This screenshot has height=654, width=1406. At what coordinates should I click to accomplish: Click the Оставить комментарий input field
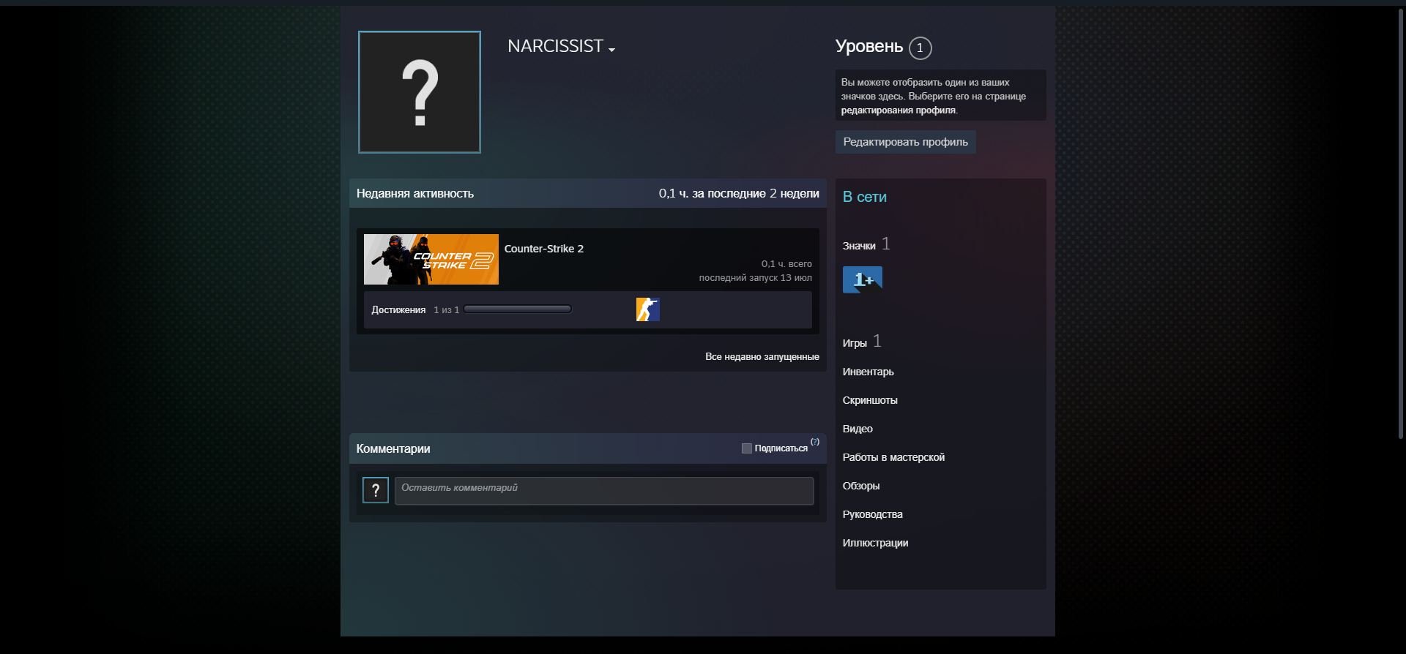coord(604,491)
